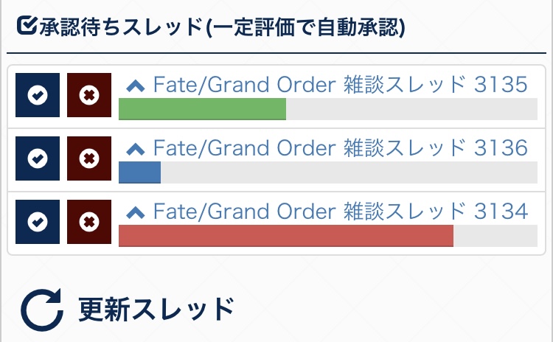Click the red progress bar for thread 3134
The height and width of the screenshot is (342, 553).
(x=285, y=236)
